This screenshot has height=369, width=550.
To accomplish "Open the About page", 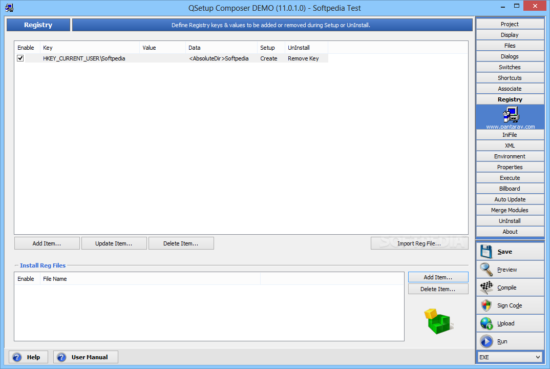I will [x=510, y=232].
